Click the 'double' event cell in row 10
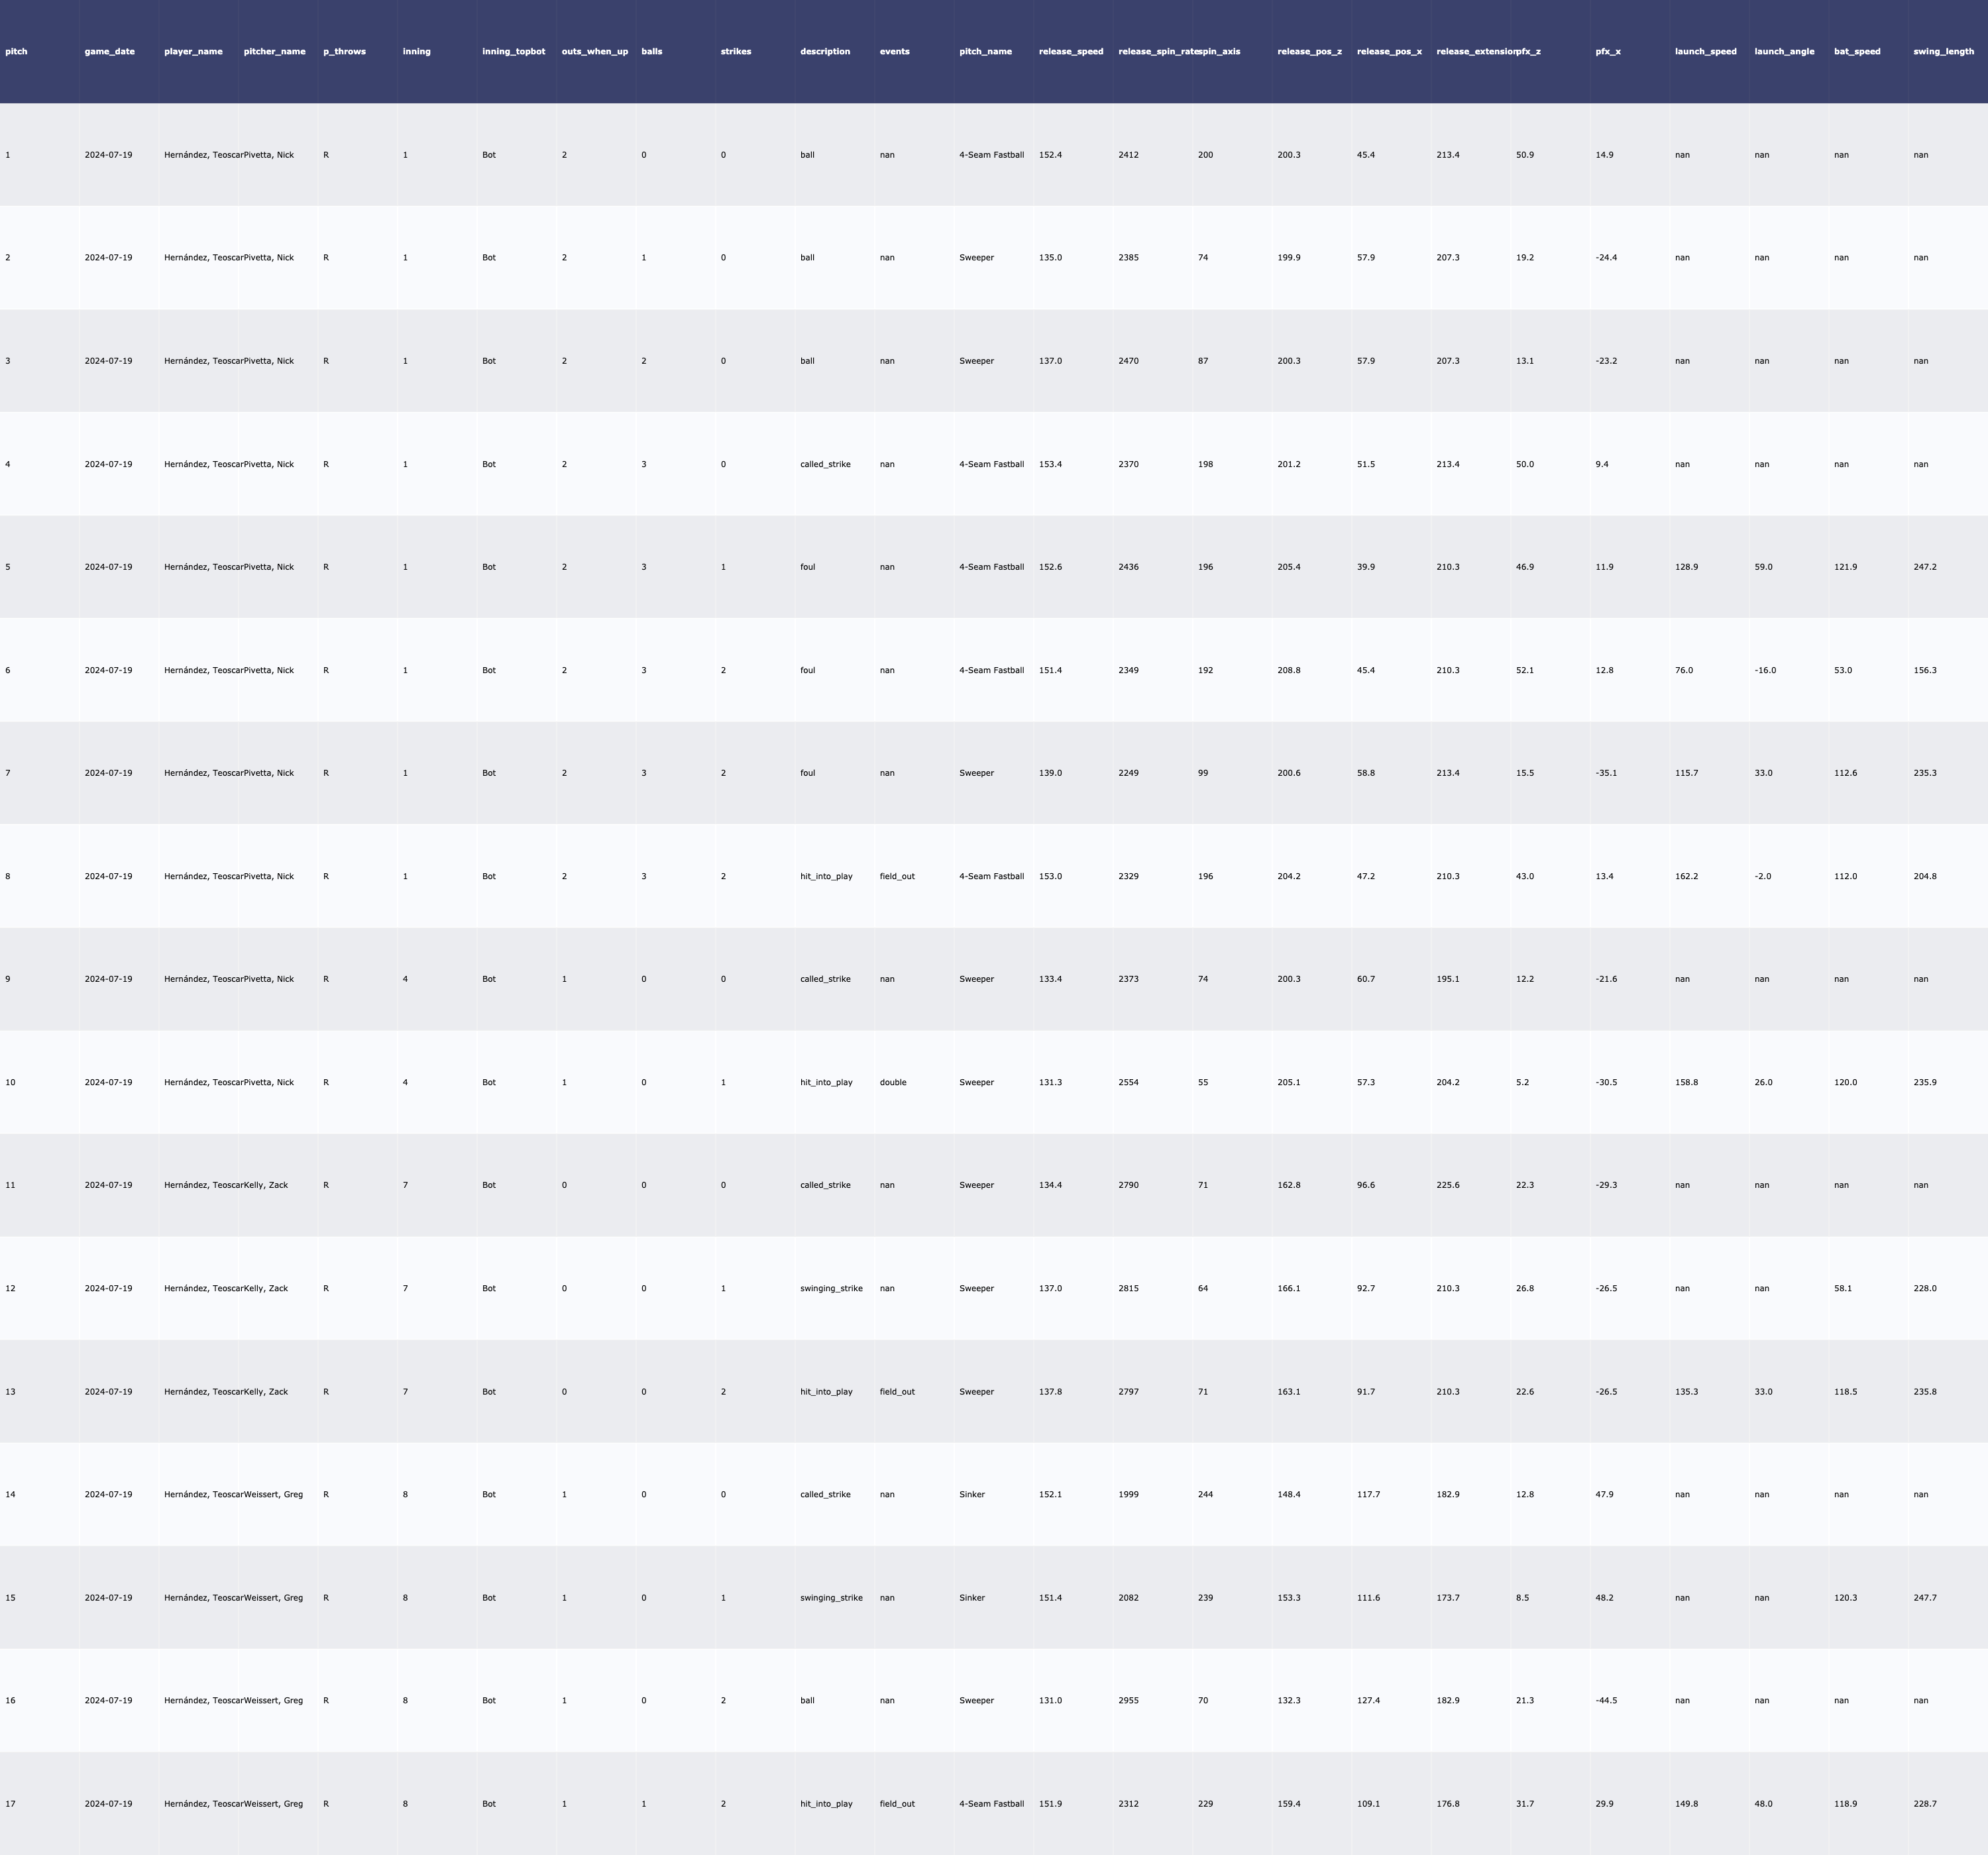Image resolution: width=1988 pixels, height=1855 pixels. click(x=893, y=1082)
